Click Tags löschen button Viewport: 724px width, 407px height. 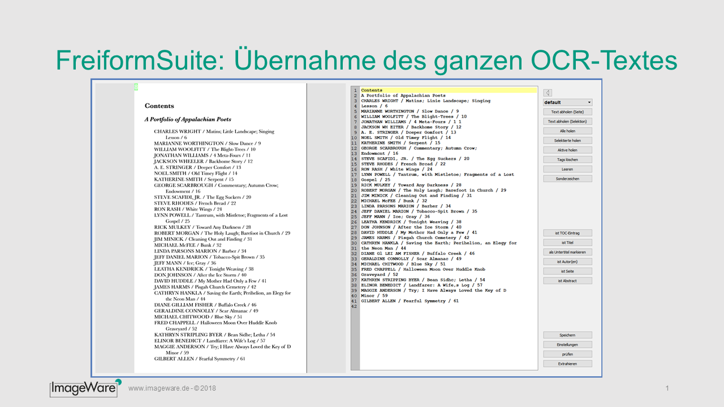pyautogui.click(x=567, y=159)
